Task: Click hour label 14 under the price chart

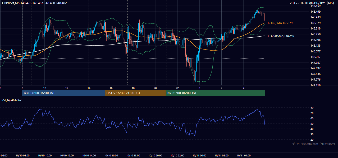Action: [x=89, y=88]
